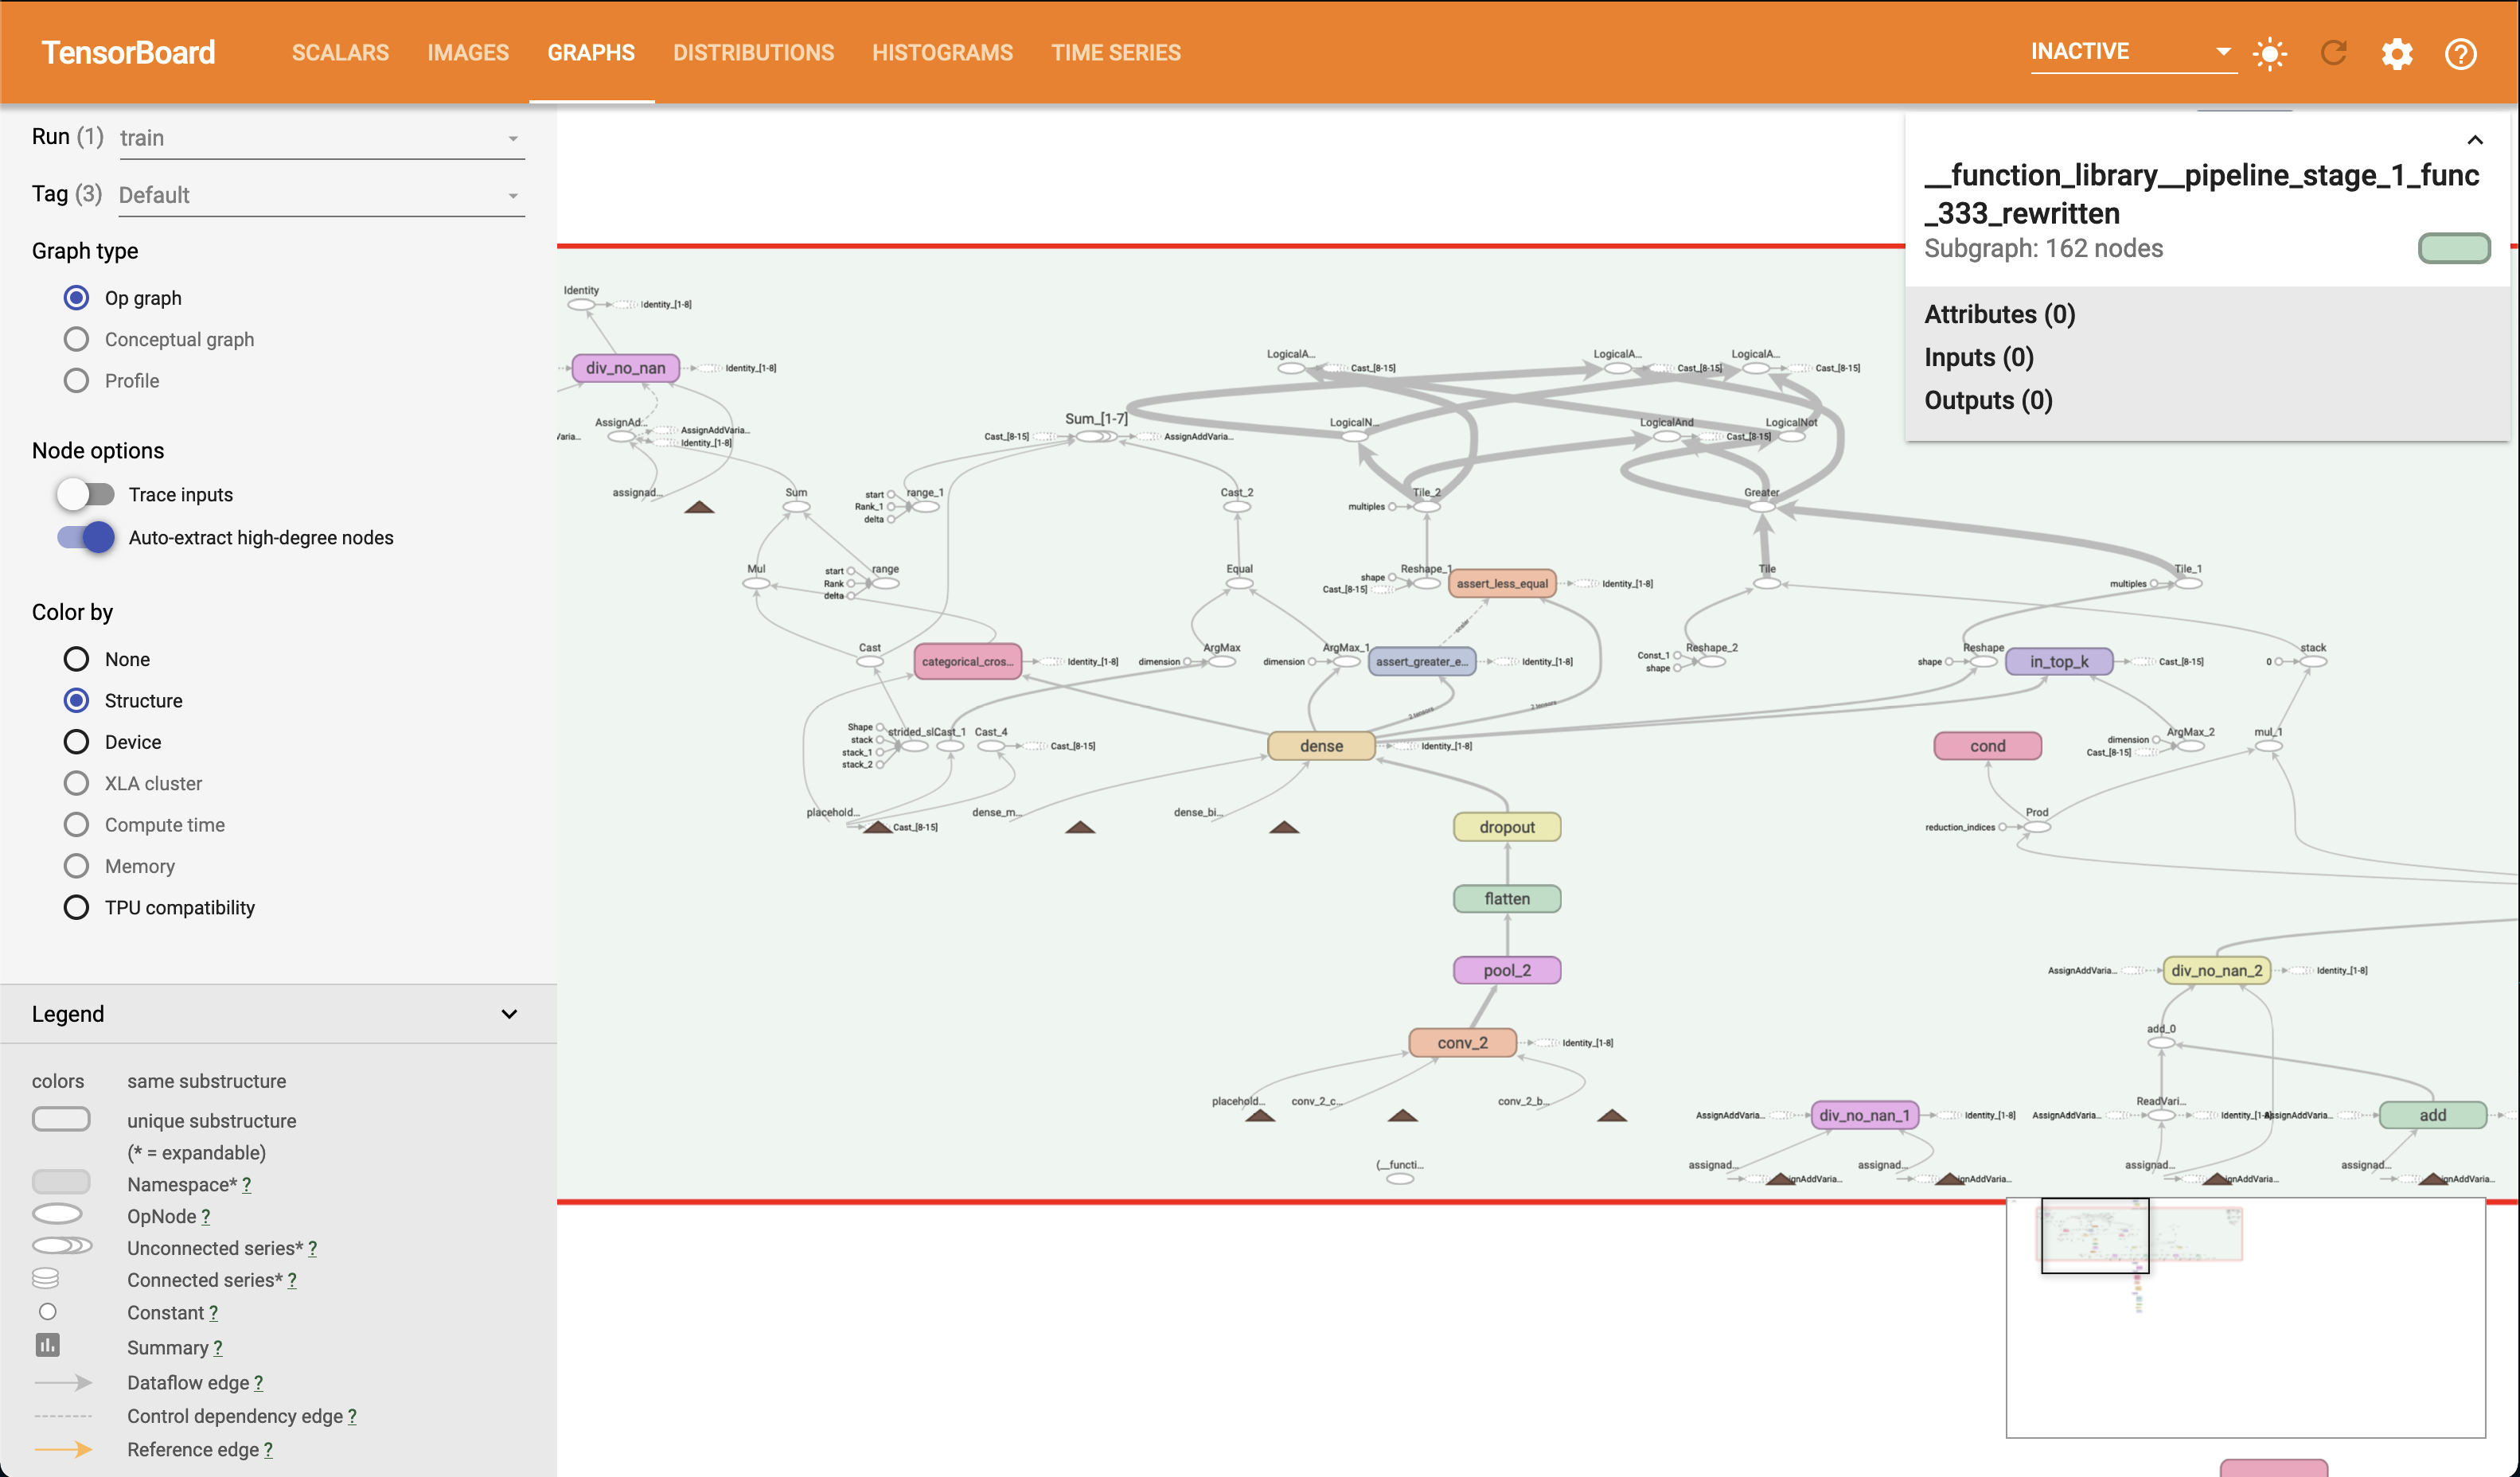Disable Auto-extract high-degree nodes toggle
Screen dimensions: 2520x1477
tap(86, 537)
